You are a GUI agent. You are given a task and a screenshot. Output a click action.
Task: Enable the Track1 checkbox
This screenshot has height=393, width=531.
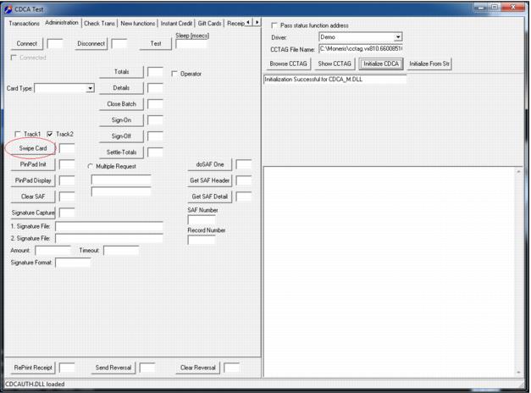click(x=19, y=135)
